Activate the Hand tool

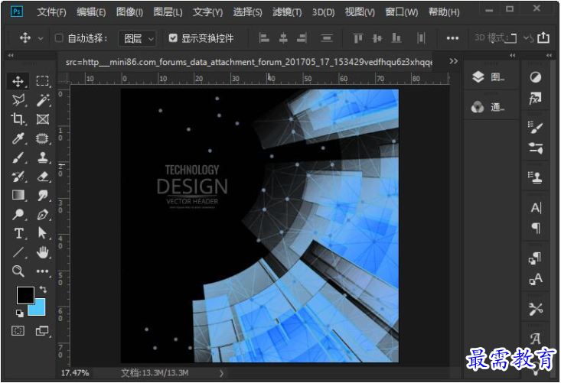coord(43,252)
